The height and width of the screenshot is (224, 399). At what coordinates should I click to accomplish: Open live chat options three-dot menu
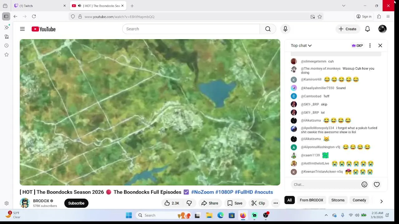pos(370,45)
